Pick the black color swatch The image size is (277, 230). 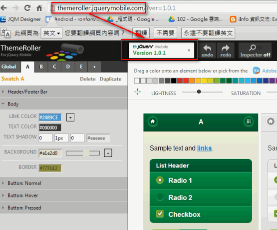[x=174, y=80]
